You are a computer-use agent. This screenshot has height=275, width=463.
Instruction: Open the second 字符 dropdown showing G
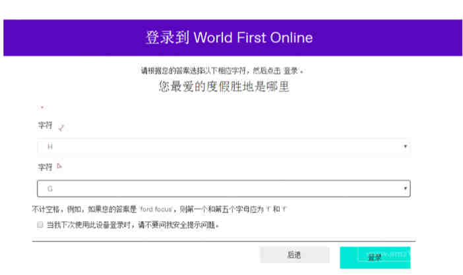point(224,188)
